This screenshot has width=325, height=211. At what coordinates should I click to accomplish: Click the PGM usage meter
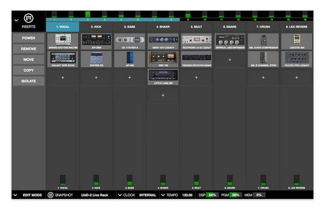(236, 195)
